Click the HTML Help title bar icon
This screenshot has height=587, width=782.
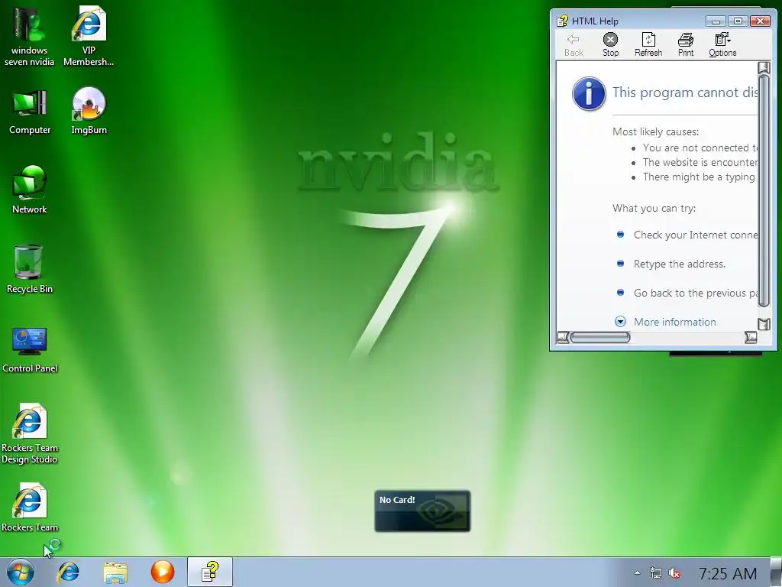tap(563, 21)
